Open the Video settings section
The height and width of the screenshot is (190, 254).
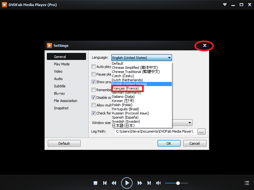58,71
